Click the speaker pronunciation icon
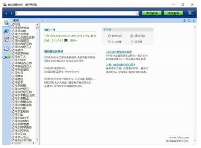 (x=185, y=21)
